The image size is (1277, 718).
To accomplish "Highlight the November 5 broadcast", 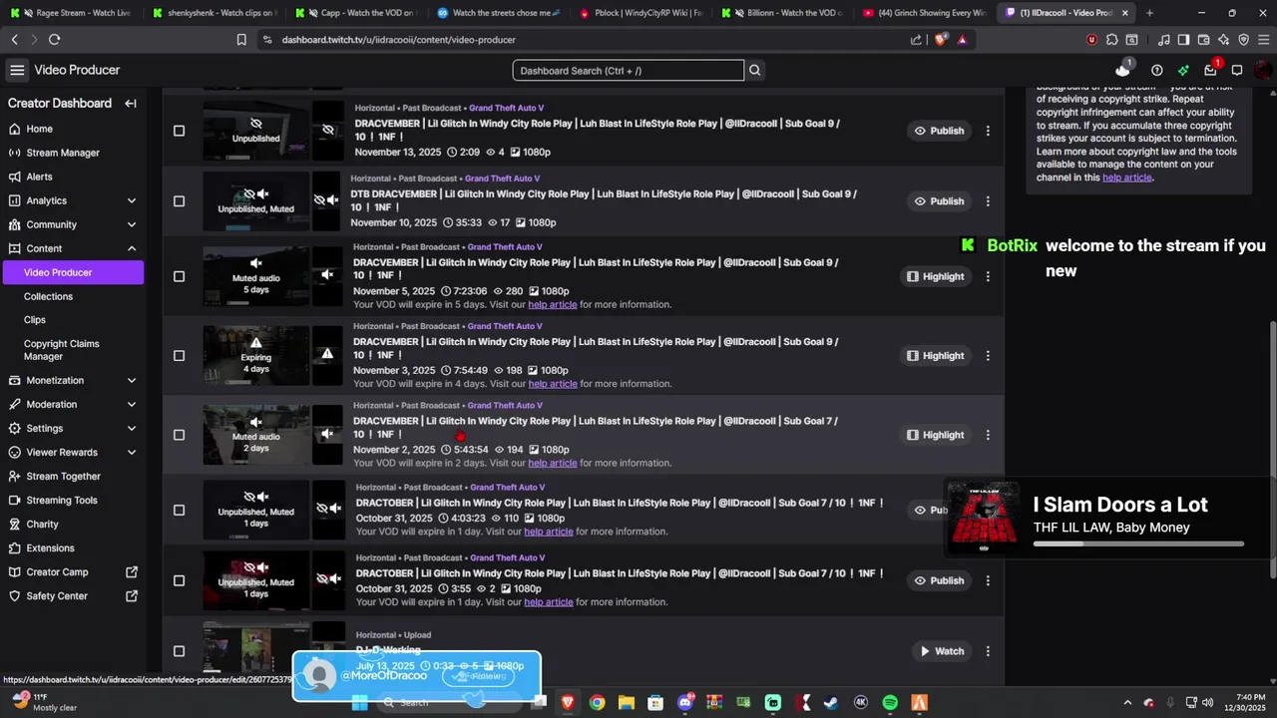I will pyautogui.click(x=935, y=276).
